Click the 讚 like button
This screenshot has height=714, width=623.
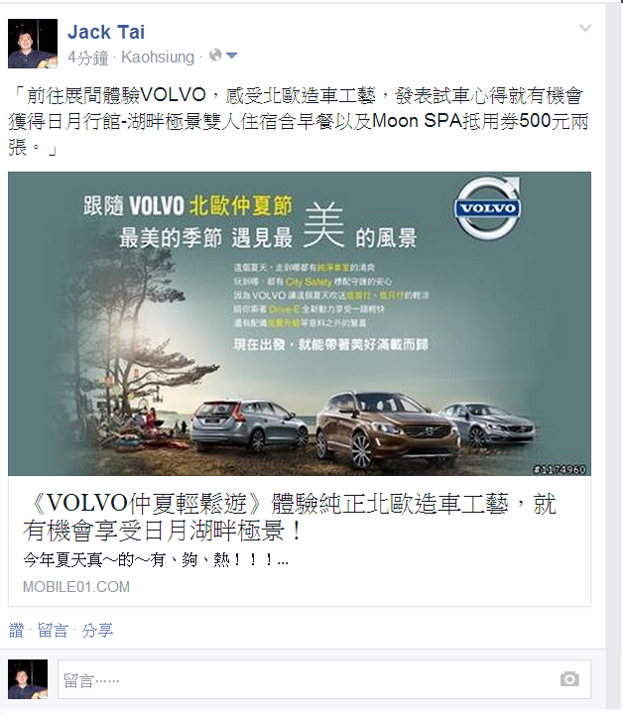pyautogui.click(x=16, y=631)
